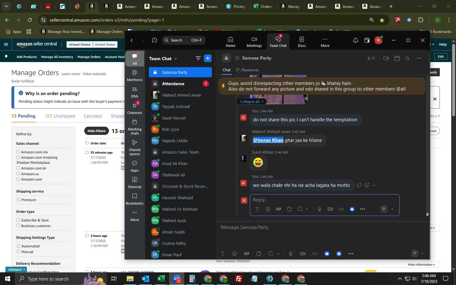Check Amazon.com.mx sales channel
The height and width of the screenshot is (285, 456).
18,152
